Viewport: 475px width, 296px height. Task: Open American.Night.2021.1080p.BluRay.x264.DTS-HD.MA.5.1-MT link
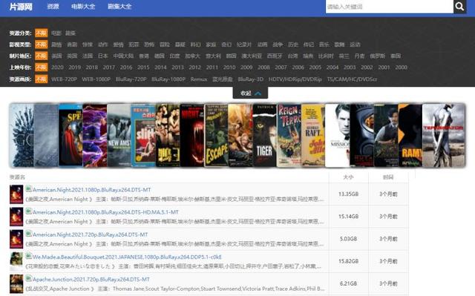point(105,212)
